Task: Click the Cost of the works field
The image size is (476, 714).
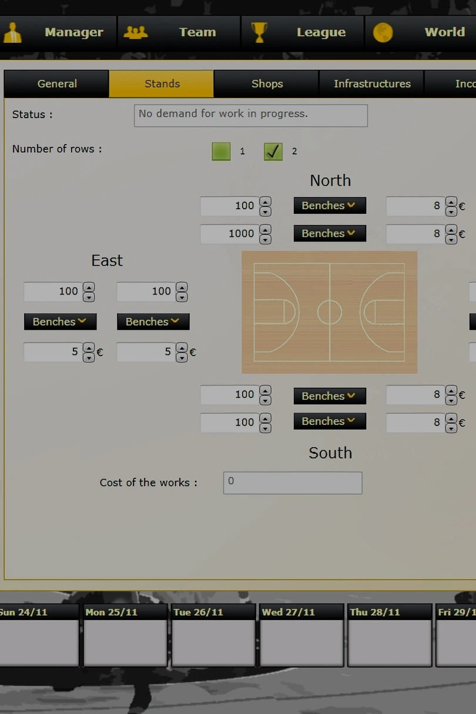Action: tap(292, 483)
